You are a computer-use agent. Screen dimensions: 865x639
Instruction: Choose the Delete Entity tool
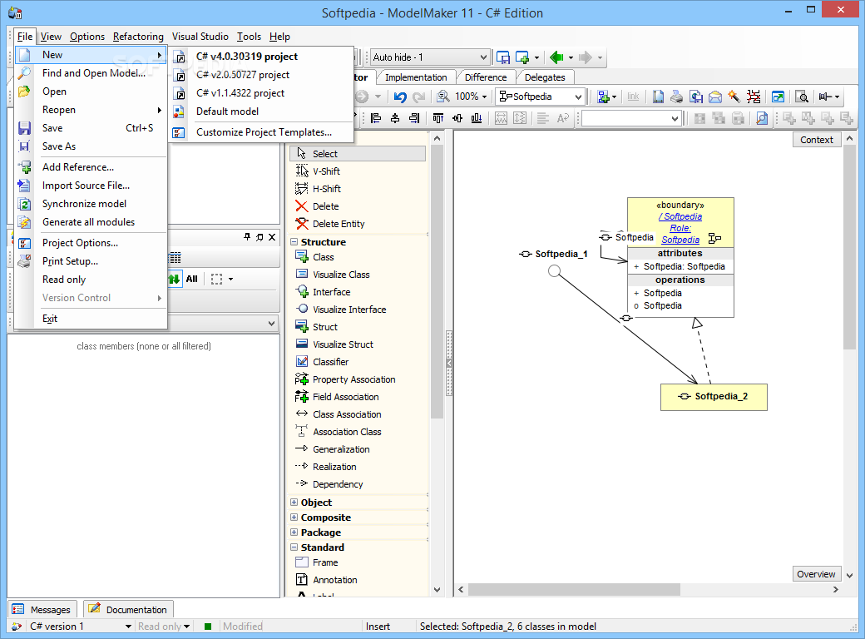pyautogui.click(x=339, y=224)
